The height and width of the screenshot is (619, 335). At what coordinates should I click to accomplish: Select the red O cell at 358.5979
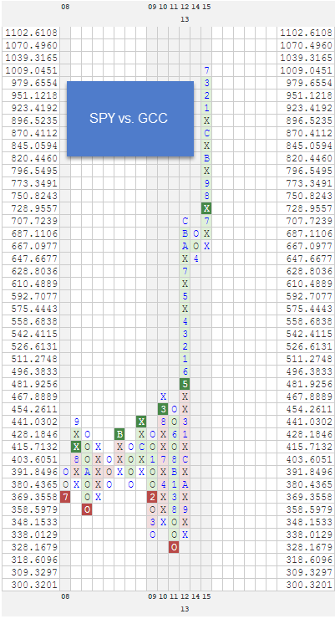click(x=87, y=509)
